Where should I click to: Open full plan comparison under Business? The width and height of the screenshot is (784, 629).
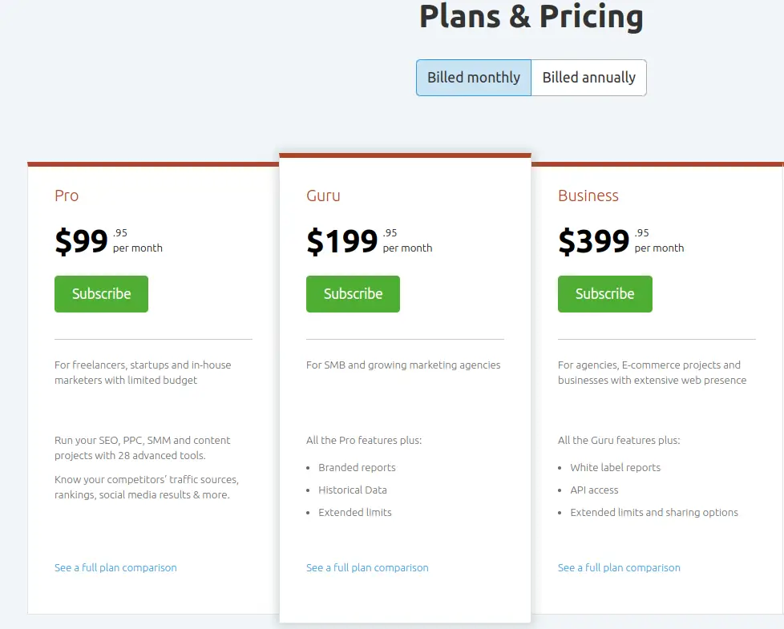(619, 567)
